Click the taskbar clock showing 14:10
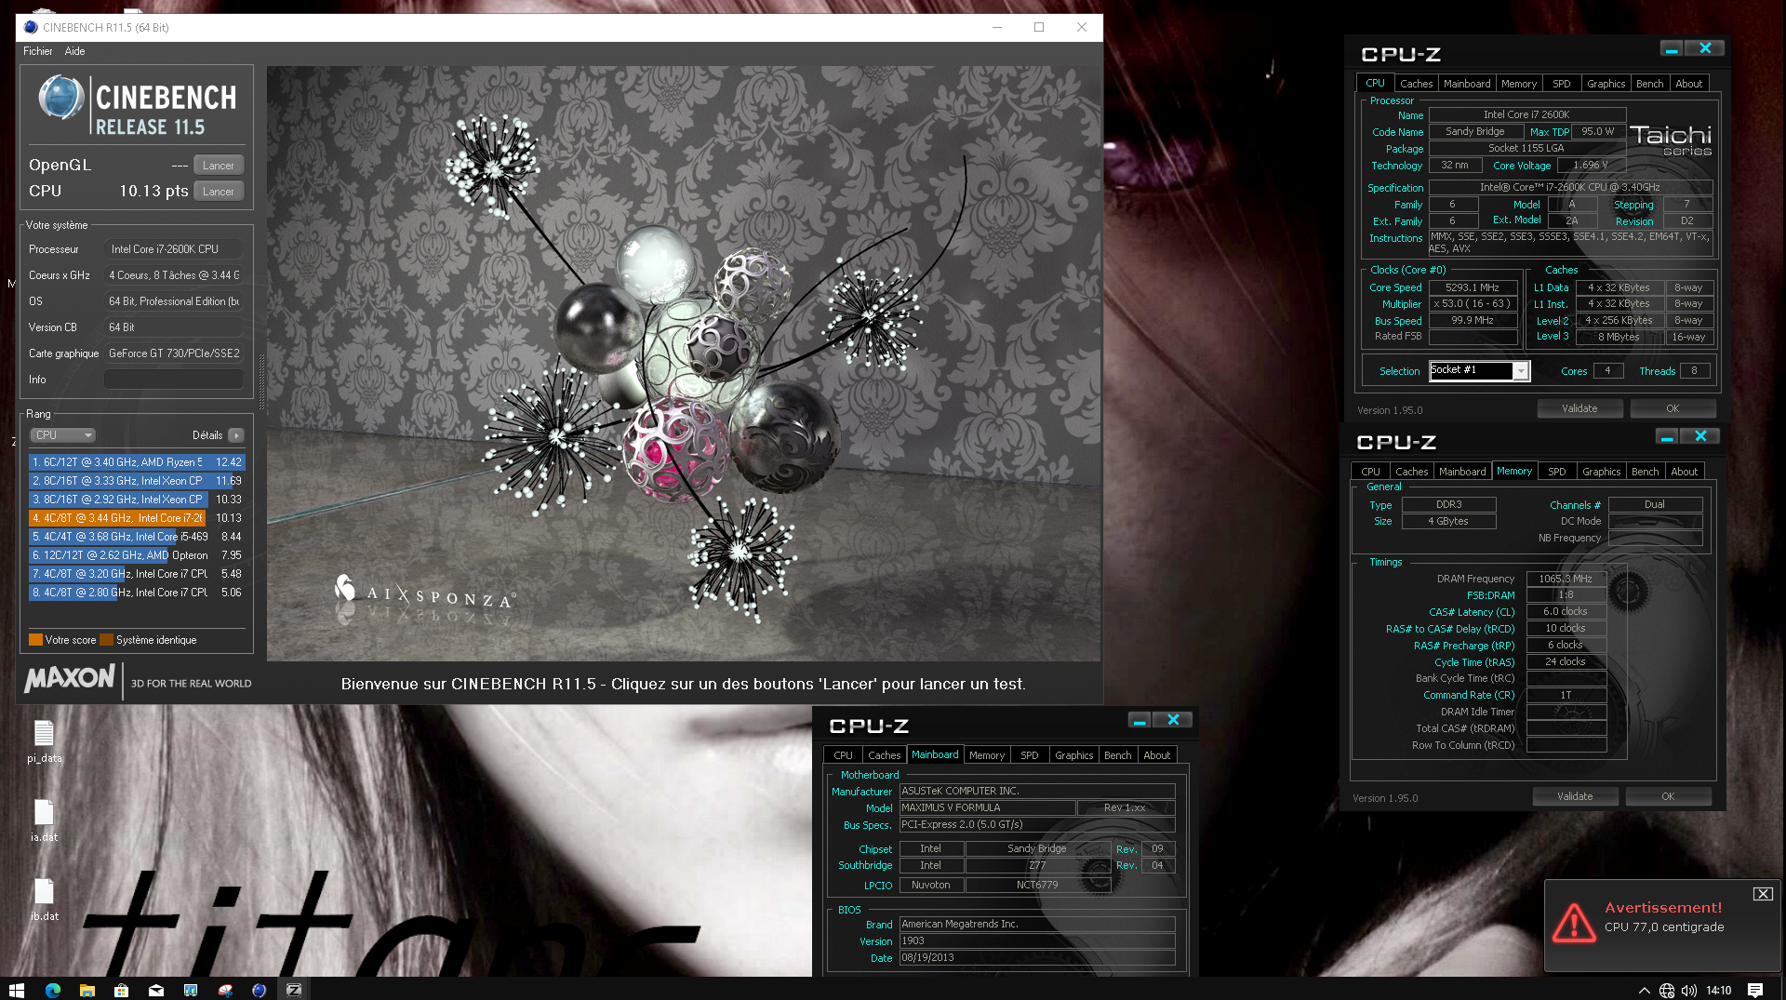The width and height of the screenshot is (1786, 1000). point(1718,990)
